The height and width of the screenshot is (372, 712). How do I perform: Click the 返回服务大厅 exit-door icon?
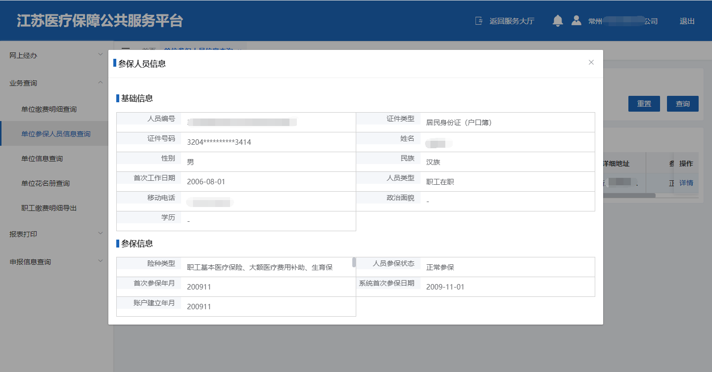point(478,21)
